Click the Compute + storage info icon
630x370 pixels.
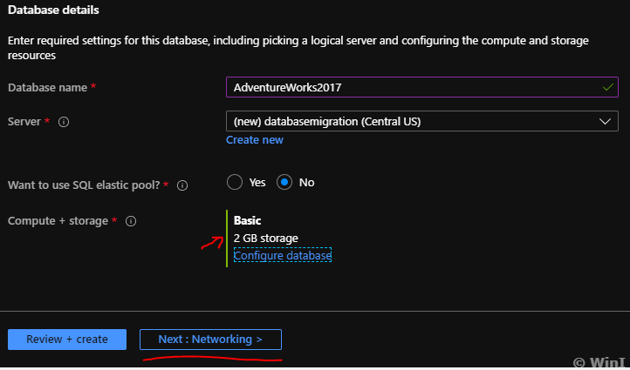tap(131, 221)
